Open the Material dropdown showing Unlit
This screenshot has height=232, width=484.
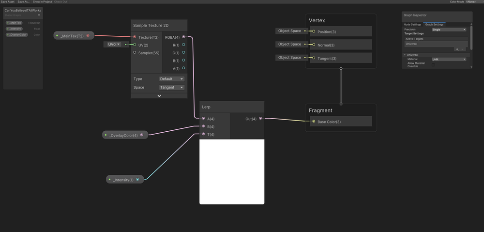449,59
